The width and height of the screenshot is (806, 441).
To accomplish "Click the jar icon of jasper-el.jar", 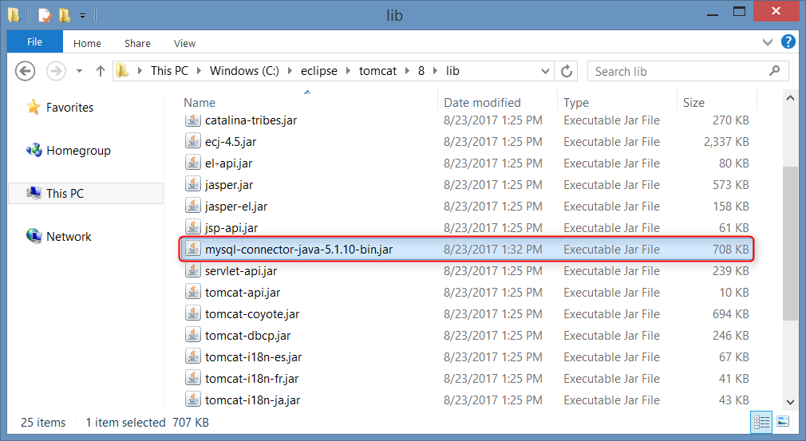I will click(x=193, y=206).
